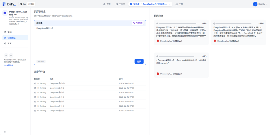Image resolution: width=270 pixels, height=135 pixels.
Task: Open the recalled segment scored 0.84
Action: click(238, 32)
